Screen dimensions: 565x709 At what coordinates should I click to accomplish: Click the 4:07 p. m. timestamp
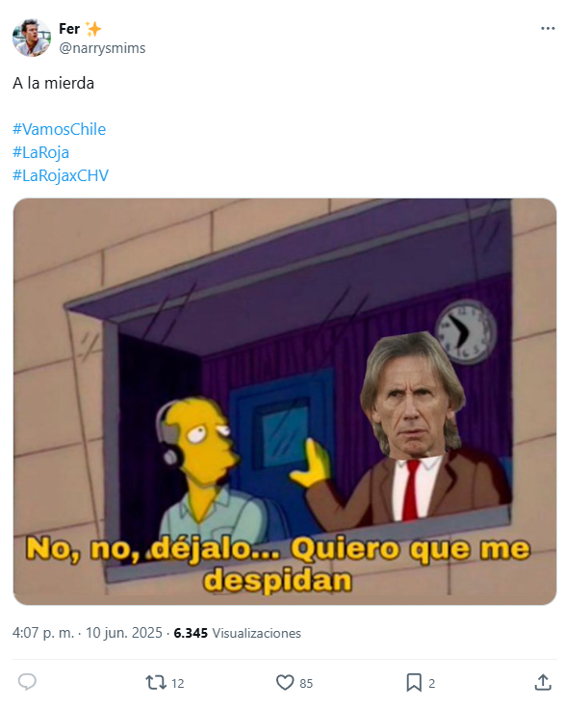point(43,633)
